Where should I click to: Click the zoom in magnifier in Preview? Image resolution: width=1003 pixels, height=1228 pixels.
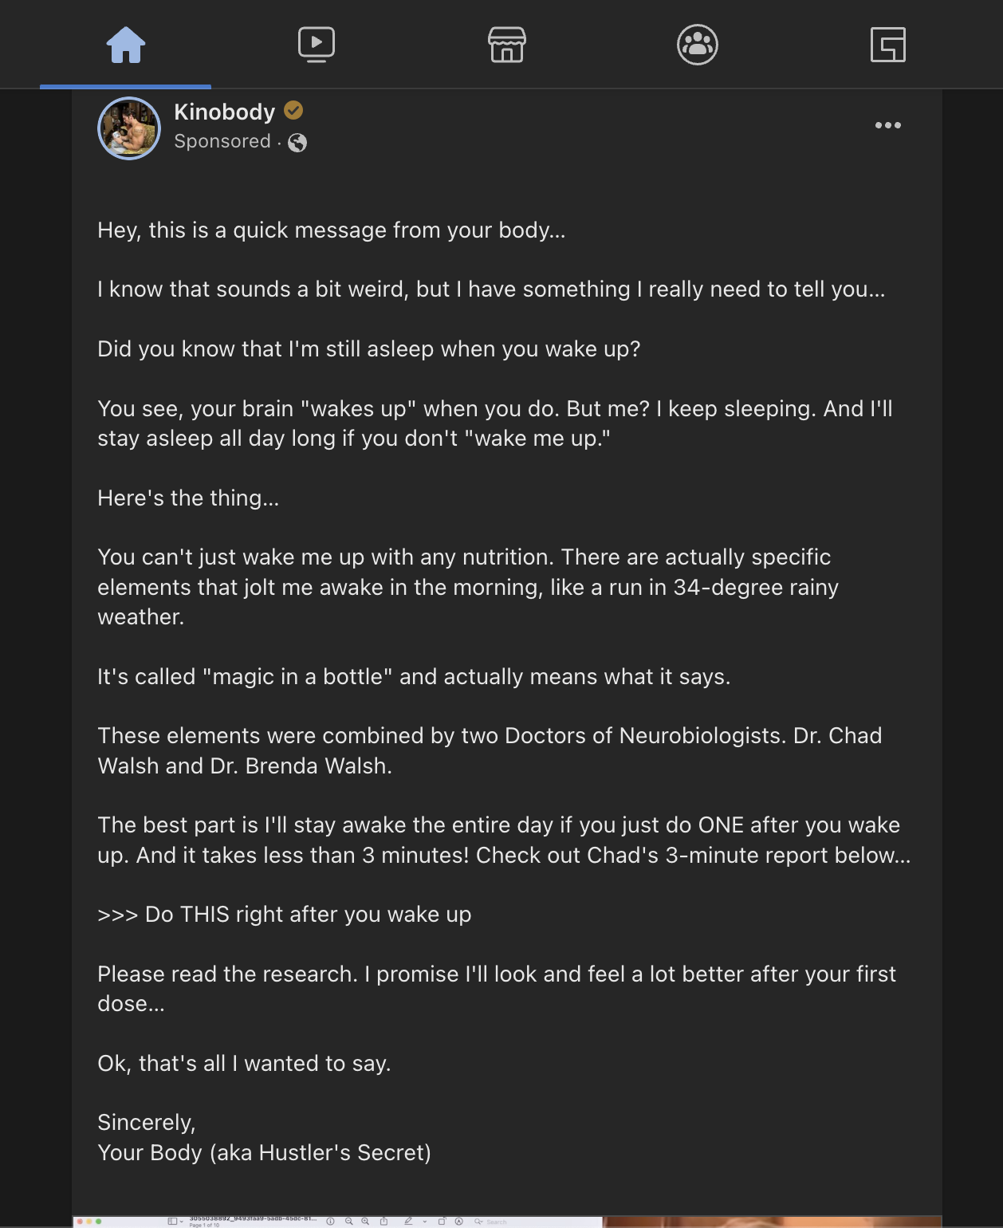365,1222
